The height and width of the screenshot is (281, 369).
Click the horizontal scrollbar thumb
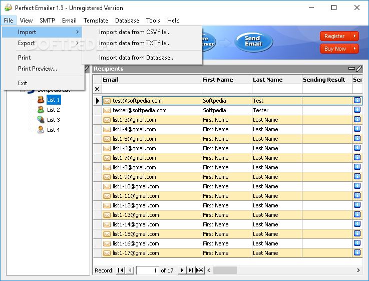tap(225, 270)
